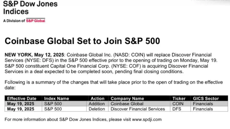Select the Deletion action cell
The width and height of the screenshot is (230, 129).
click(x=97, y=109)
